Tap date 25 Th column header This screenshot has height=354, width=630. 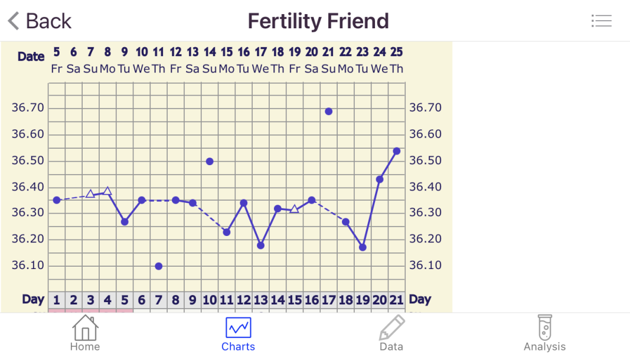pyautogui.click(x=397, y=60)
